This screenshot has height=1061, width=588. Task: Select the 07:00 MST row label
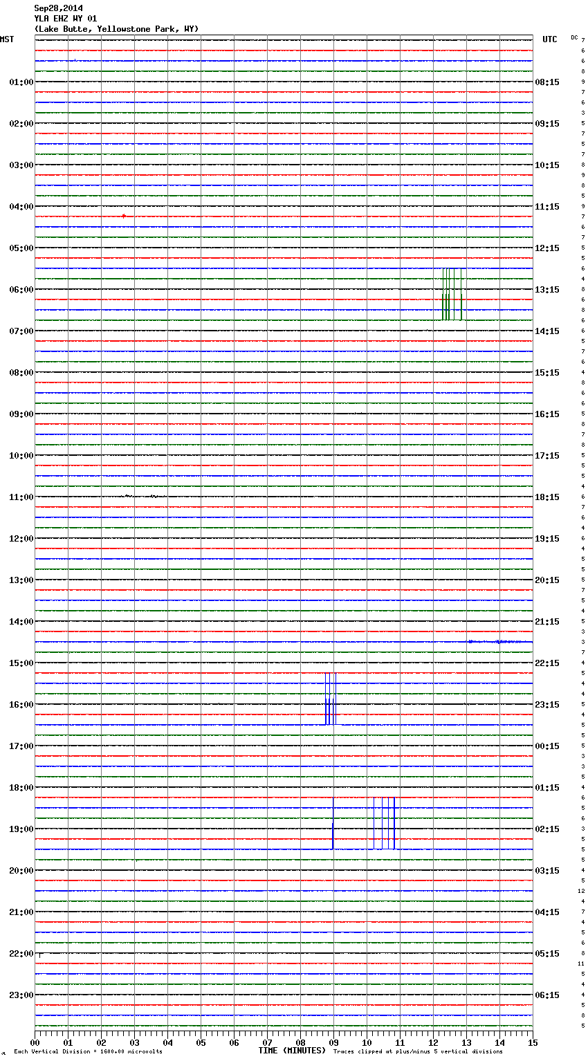(21, 331)
